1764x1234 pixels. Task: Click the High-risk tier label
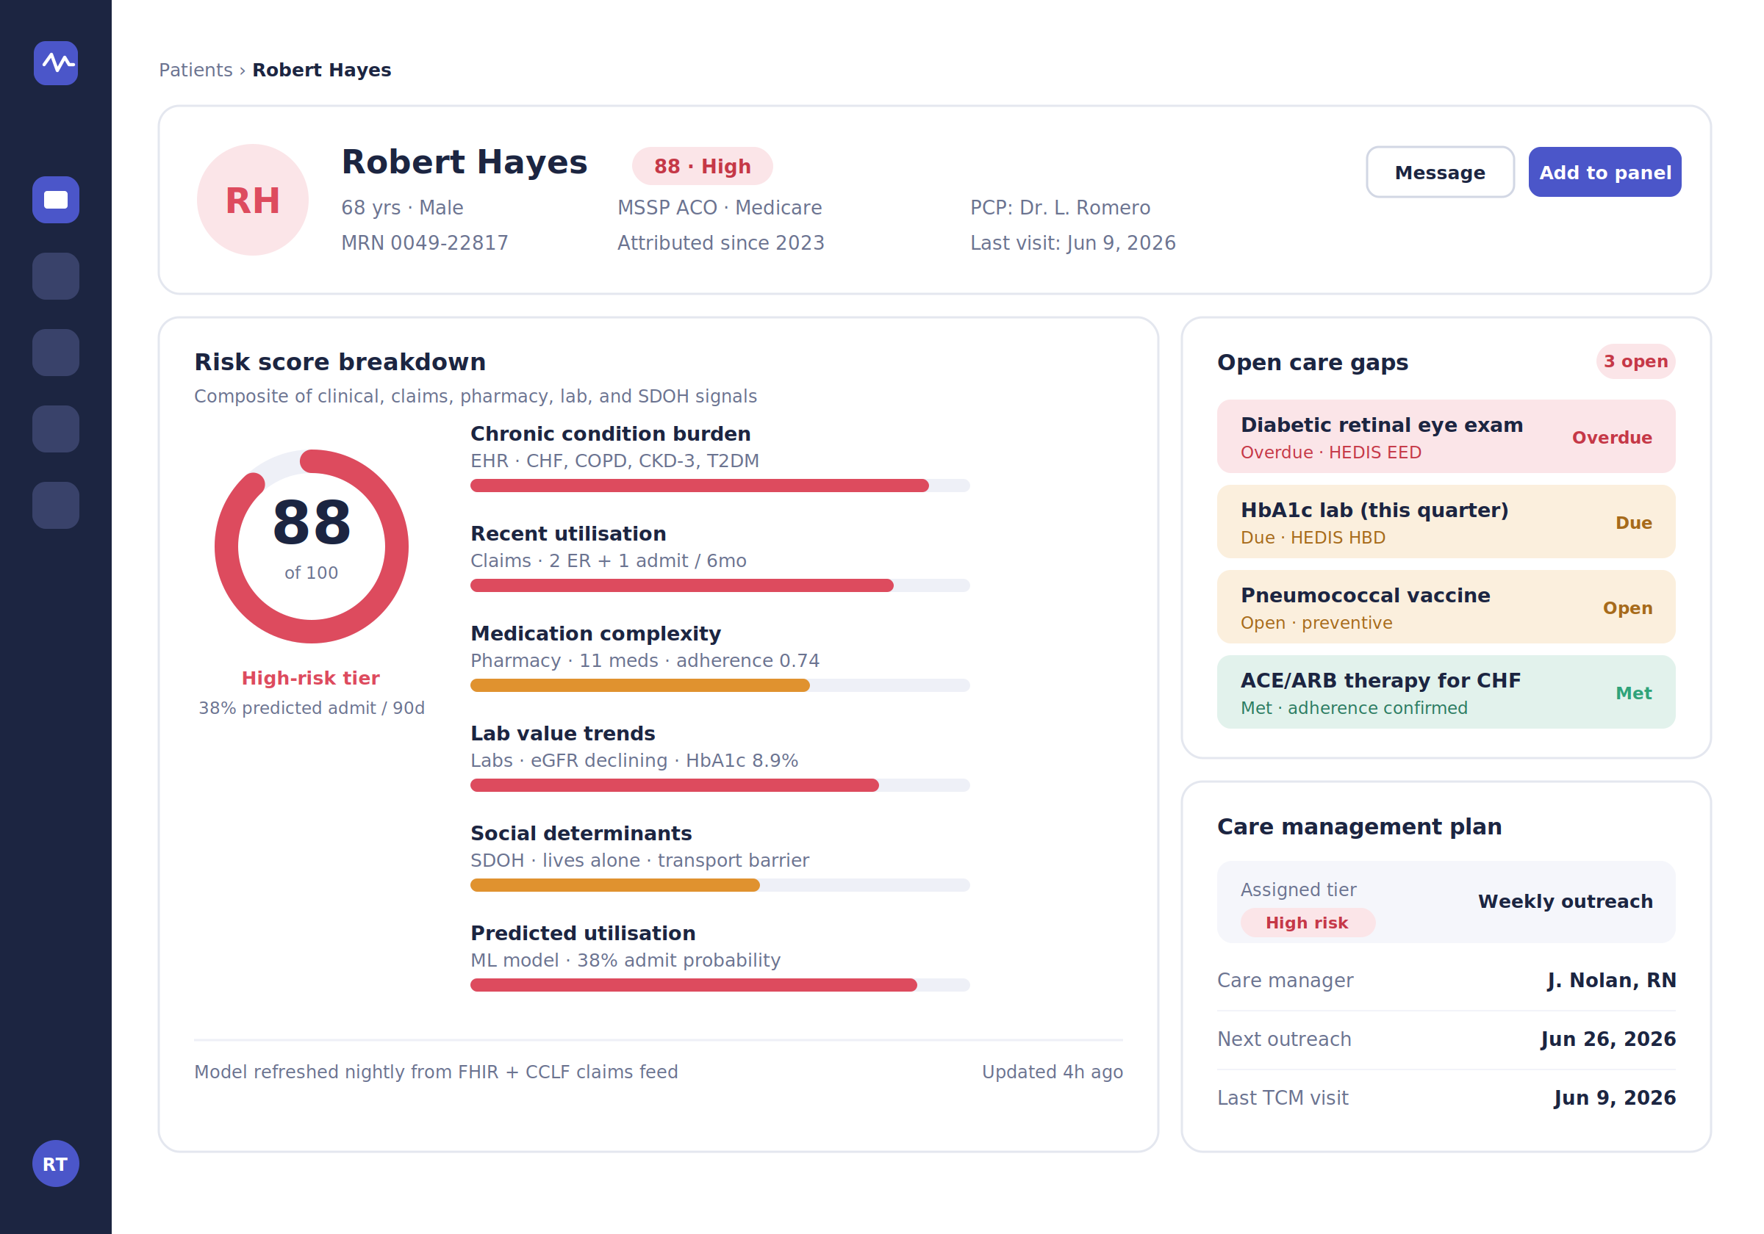point(311,678)
